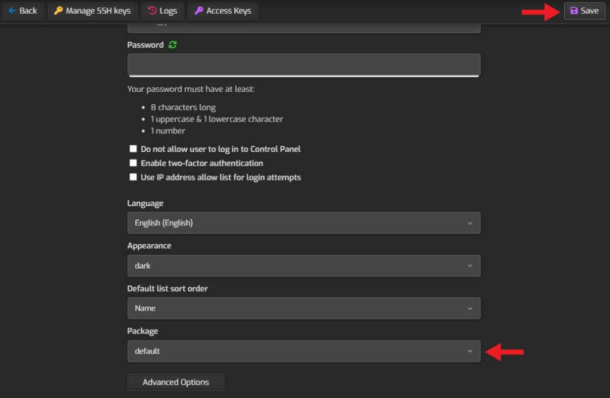This screenshot has height=398, width=610.
Task: Expand the Package dropdown showing "default"
Action: pos(304,351)
